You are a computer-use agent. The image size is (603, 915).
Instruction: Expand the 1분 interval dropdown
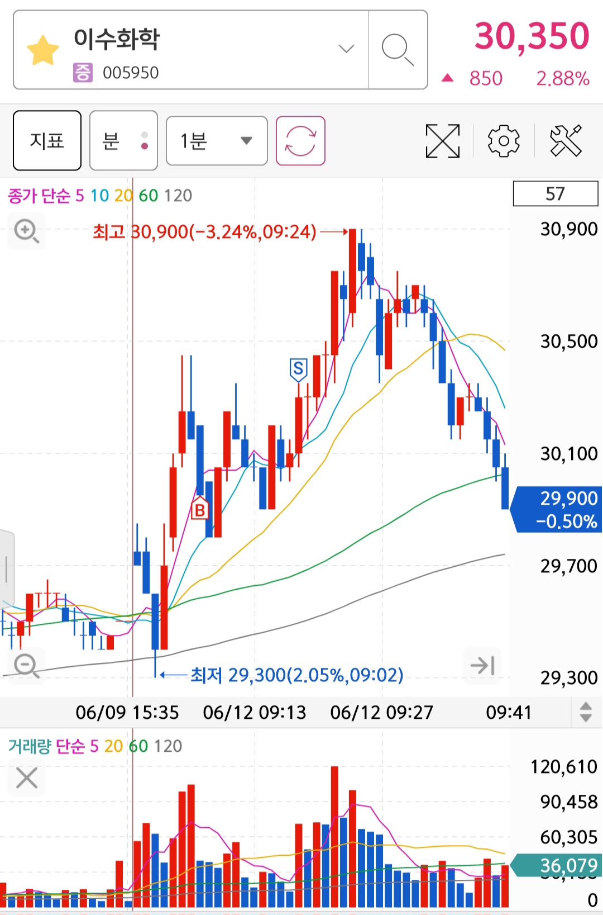click(x=217, y=141)
